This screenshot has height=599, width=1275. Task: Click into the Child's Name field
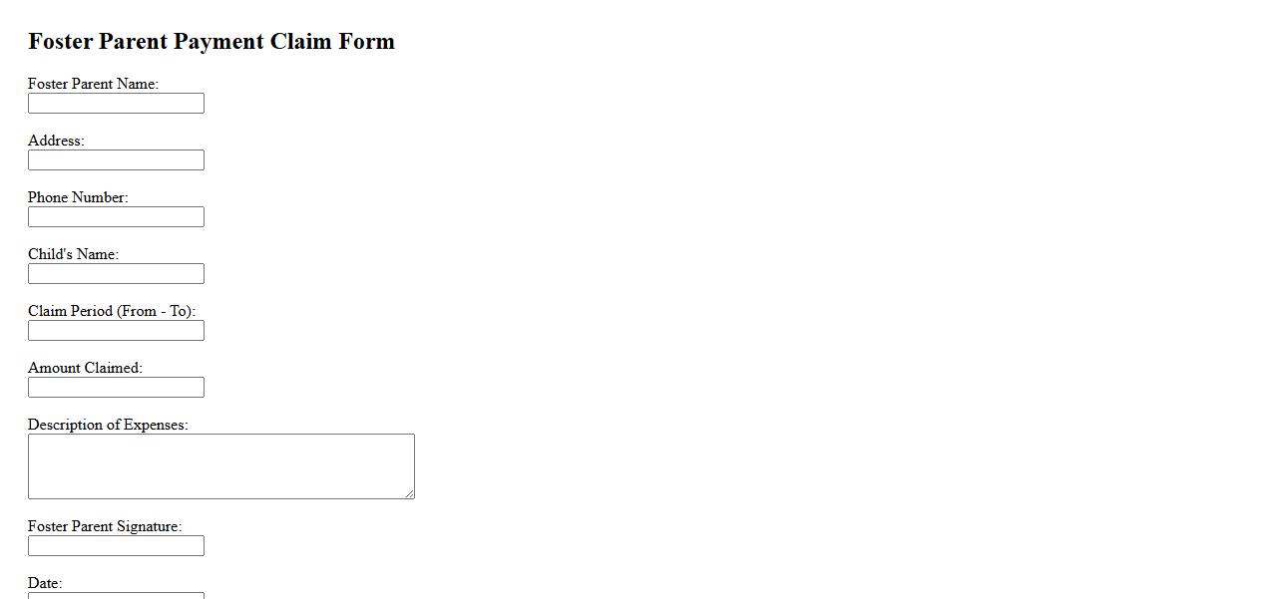pyautogui.click(x=116, y=274)
